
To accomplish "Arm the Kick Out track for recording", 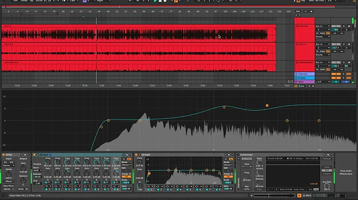I will click(x=349, y=26).
